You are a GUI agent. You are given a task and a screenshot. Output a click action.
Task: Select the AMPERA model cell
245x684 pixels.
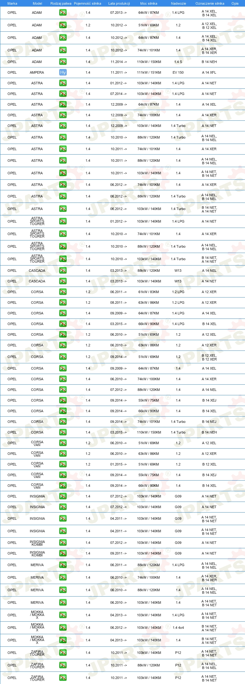(37, 72)
